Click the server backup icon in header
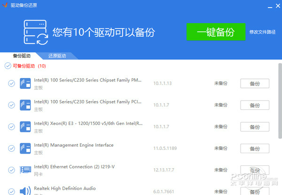Image resolution: width=282 pixels, height=195 pixels. (x=36, y=32)
